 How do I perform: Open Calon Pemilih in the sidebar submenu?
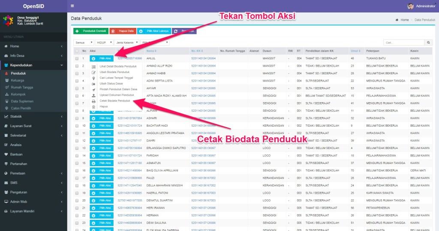[x=21, y=108]
